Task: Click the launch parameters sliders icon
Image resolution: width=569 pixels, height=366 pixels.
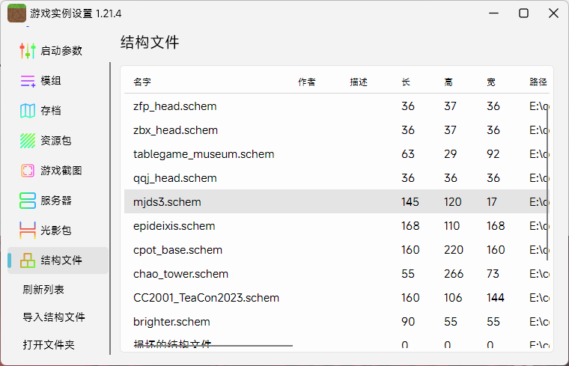Action: coord(28,51)
